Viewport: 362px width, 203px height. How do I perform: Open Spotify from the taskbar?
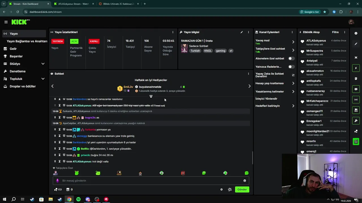point(78,199)
